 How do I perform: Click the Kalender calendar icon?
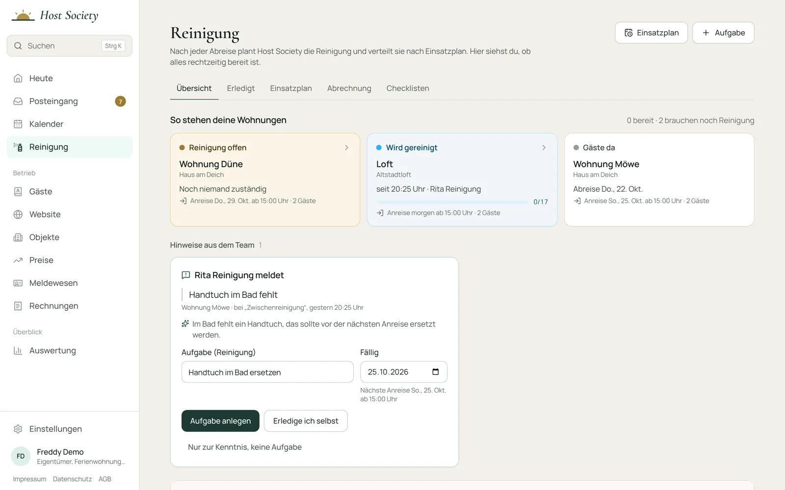[18, 124]
